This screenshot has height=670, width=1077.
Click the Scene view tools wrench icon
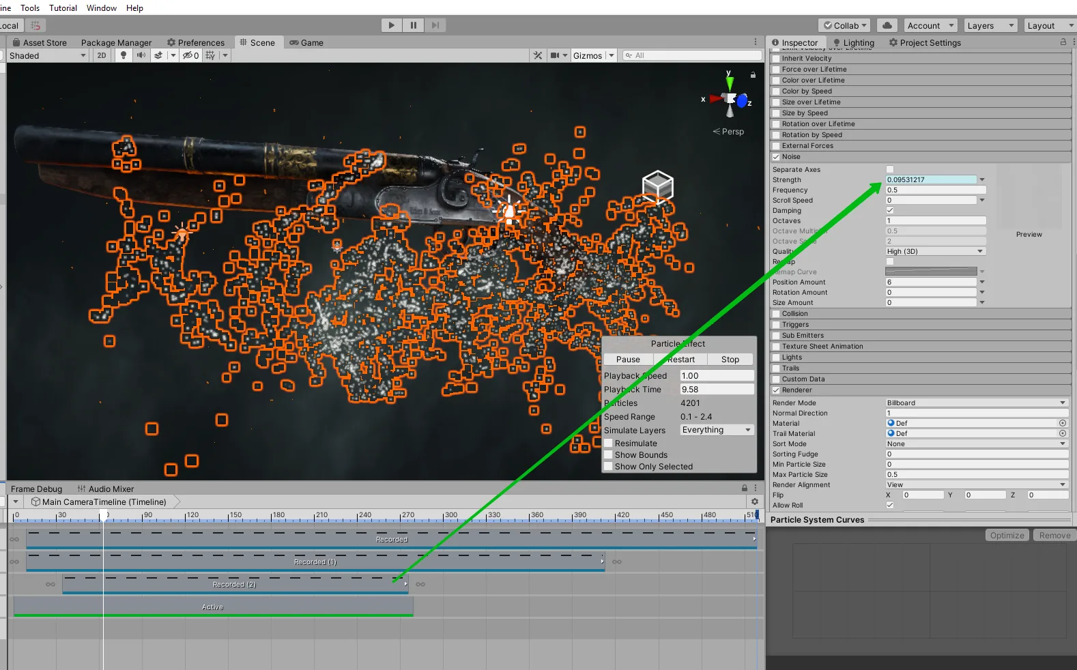pyautogui.click(x=538, y=55)
